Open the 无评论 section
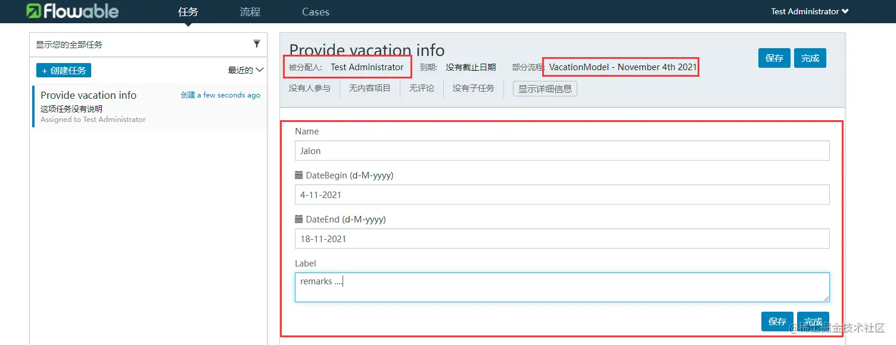The height and width of the screenshot is (345, 896). click(x=422, y=88)
